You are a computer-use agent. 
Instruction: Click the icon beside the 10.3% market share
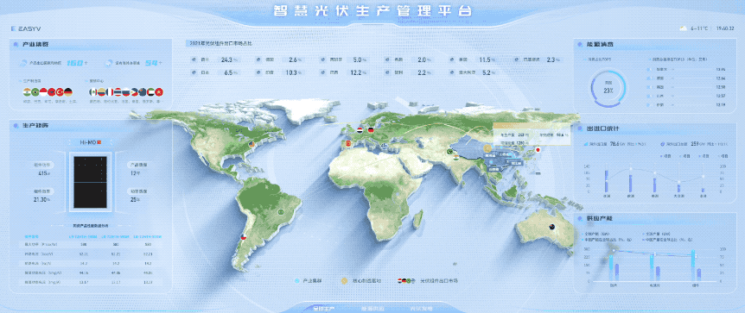point(258,72)
